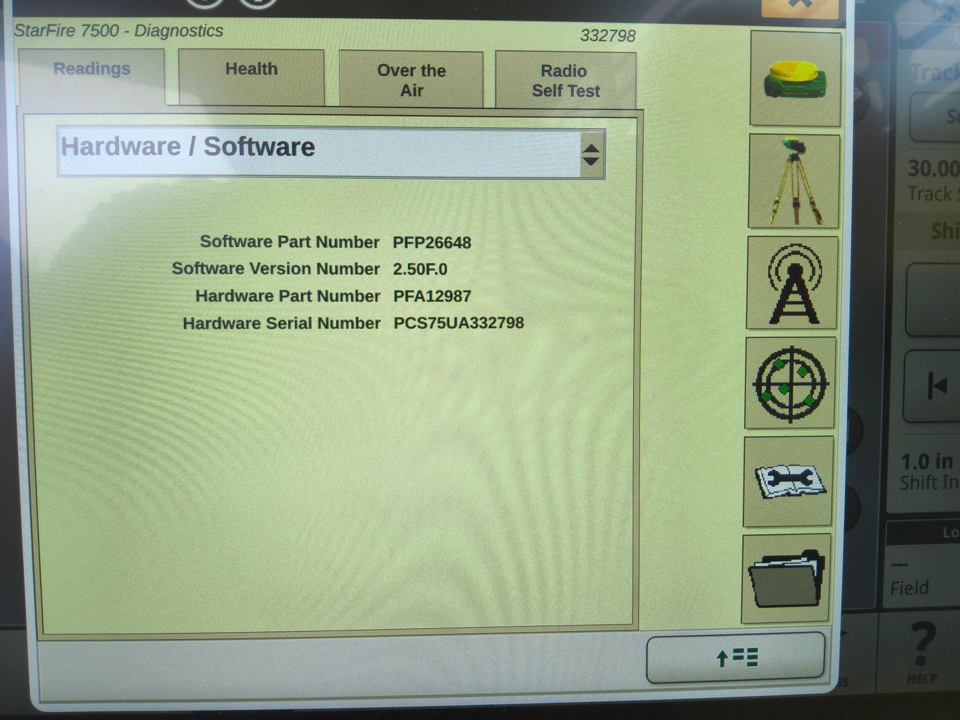The height and width of the screenshot is (720, 960).
Task: Open the folder icon in right sidebar
Action: (x=787, y=579)
